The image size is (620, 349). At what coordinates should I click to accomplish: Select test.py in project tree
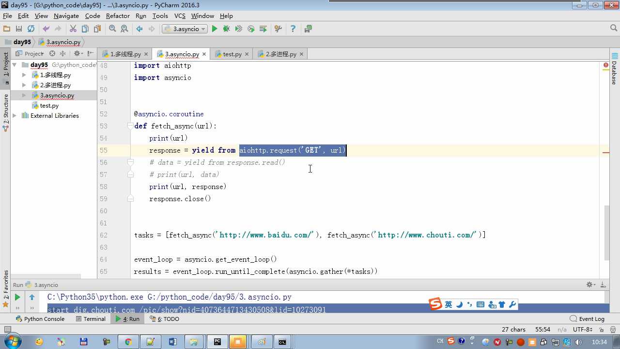[49, 106]
